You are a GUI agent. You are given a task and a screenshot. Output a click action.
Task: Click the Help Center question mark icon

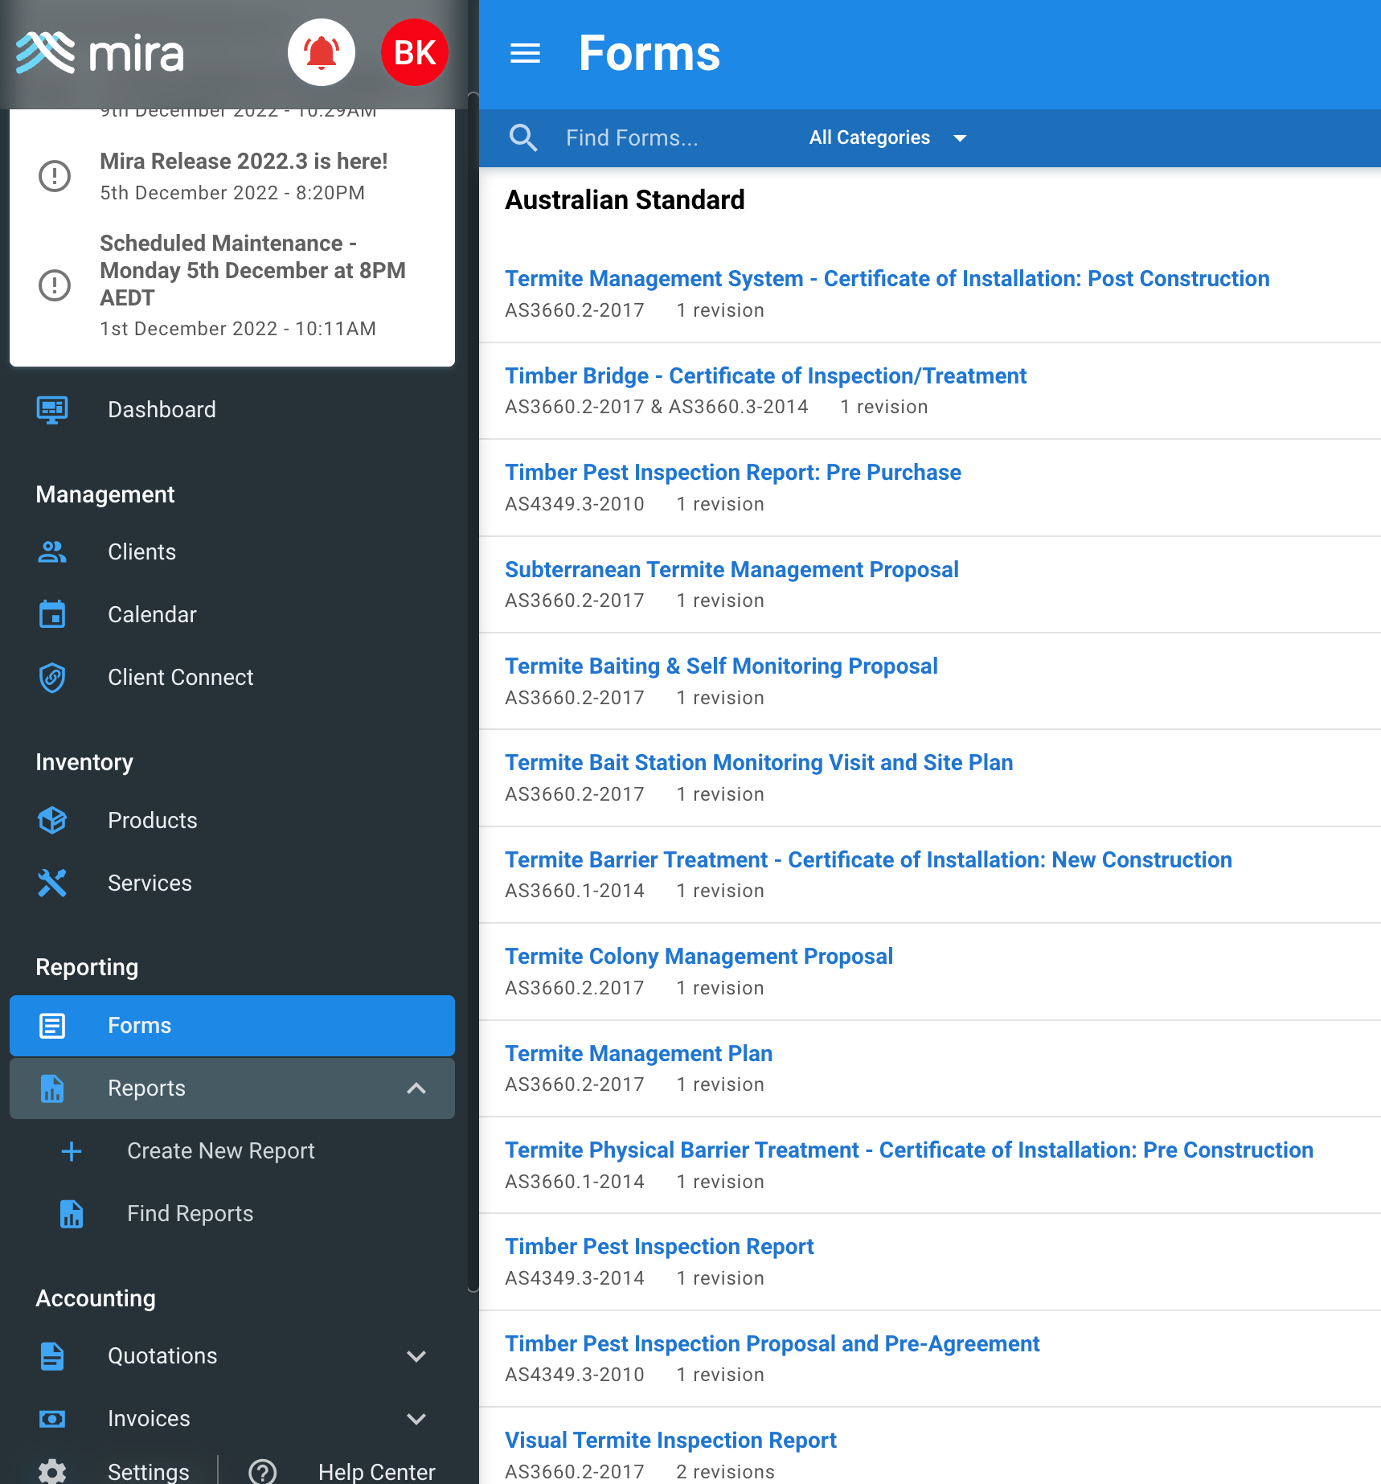tap(263, 1472)
